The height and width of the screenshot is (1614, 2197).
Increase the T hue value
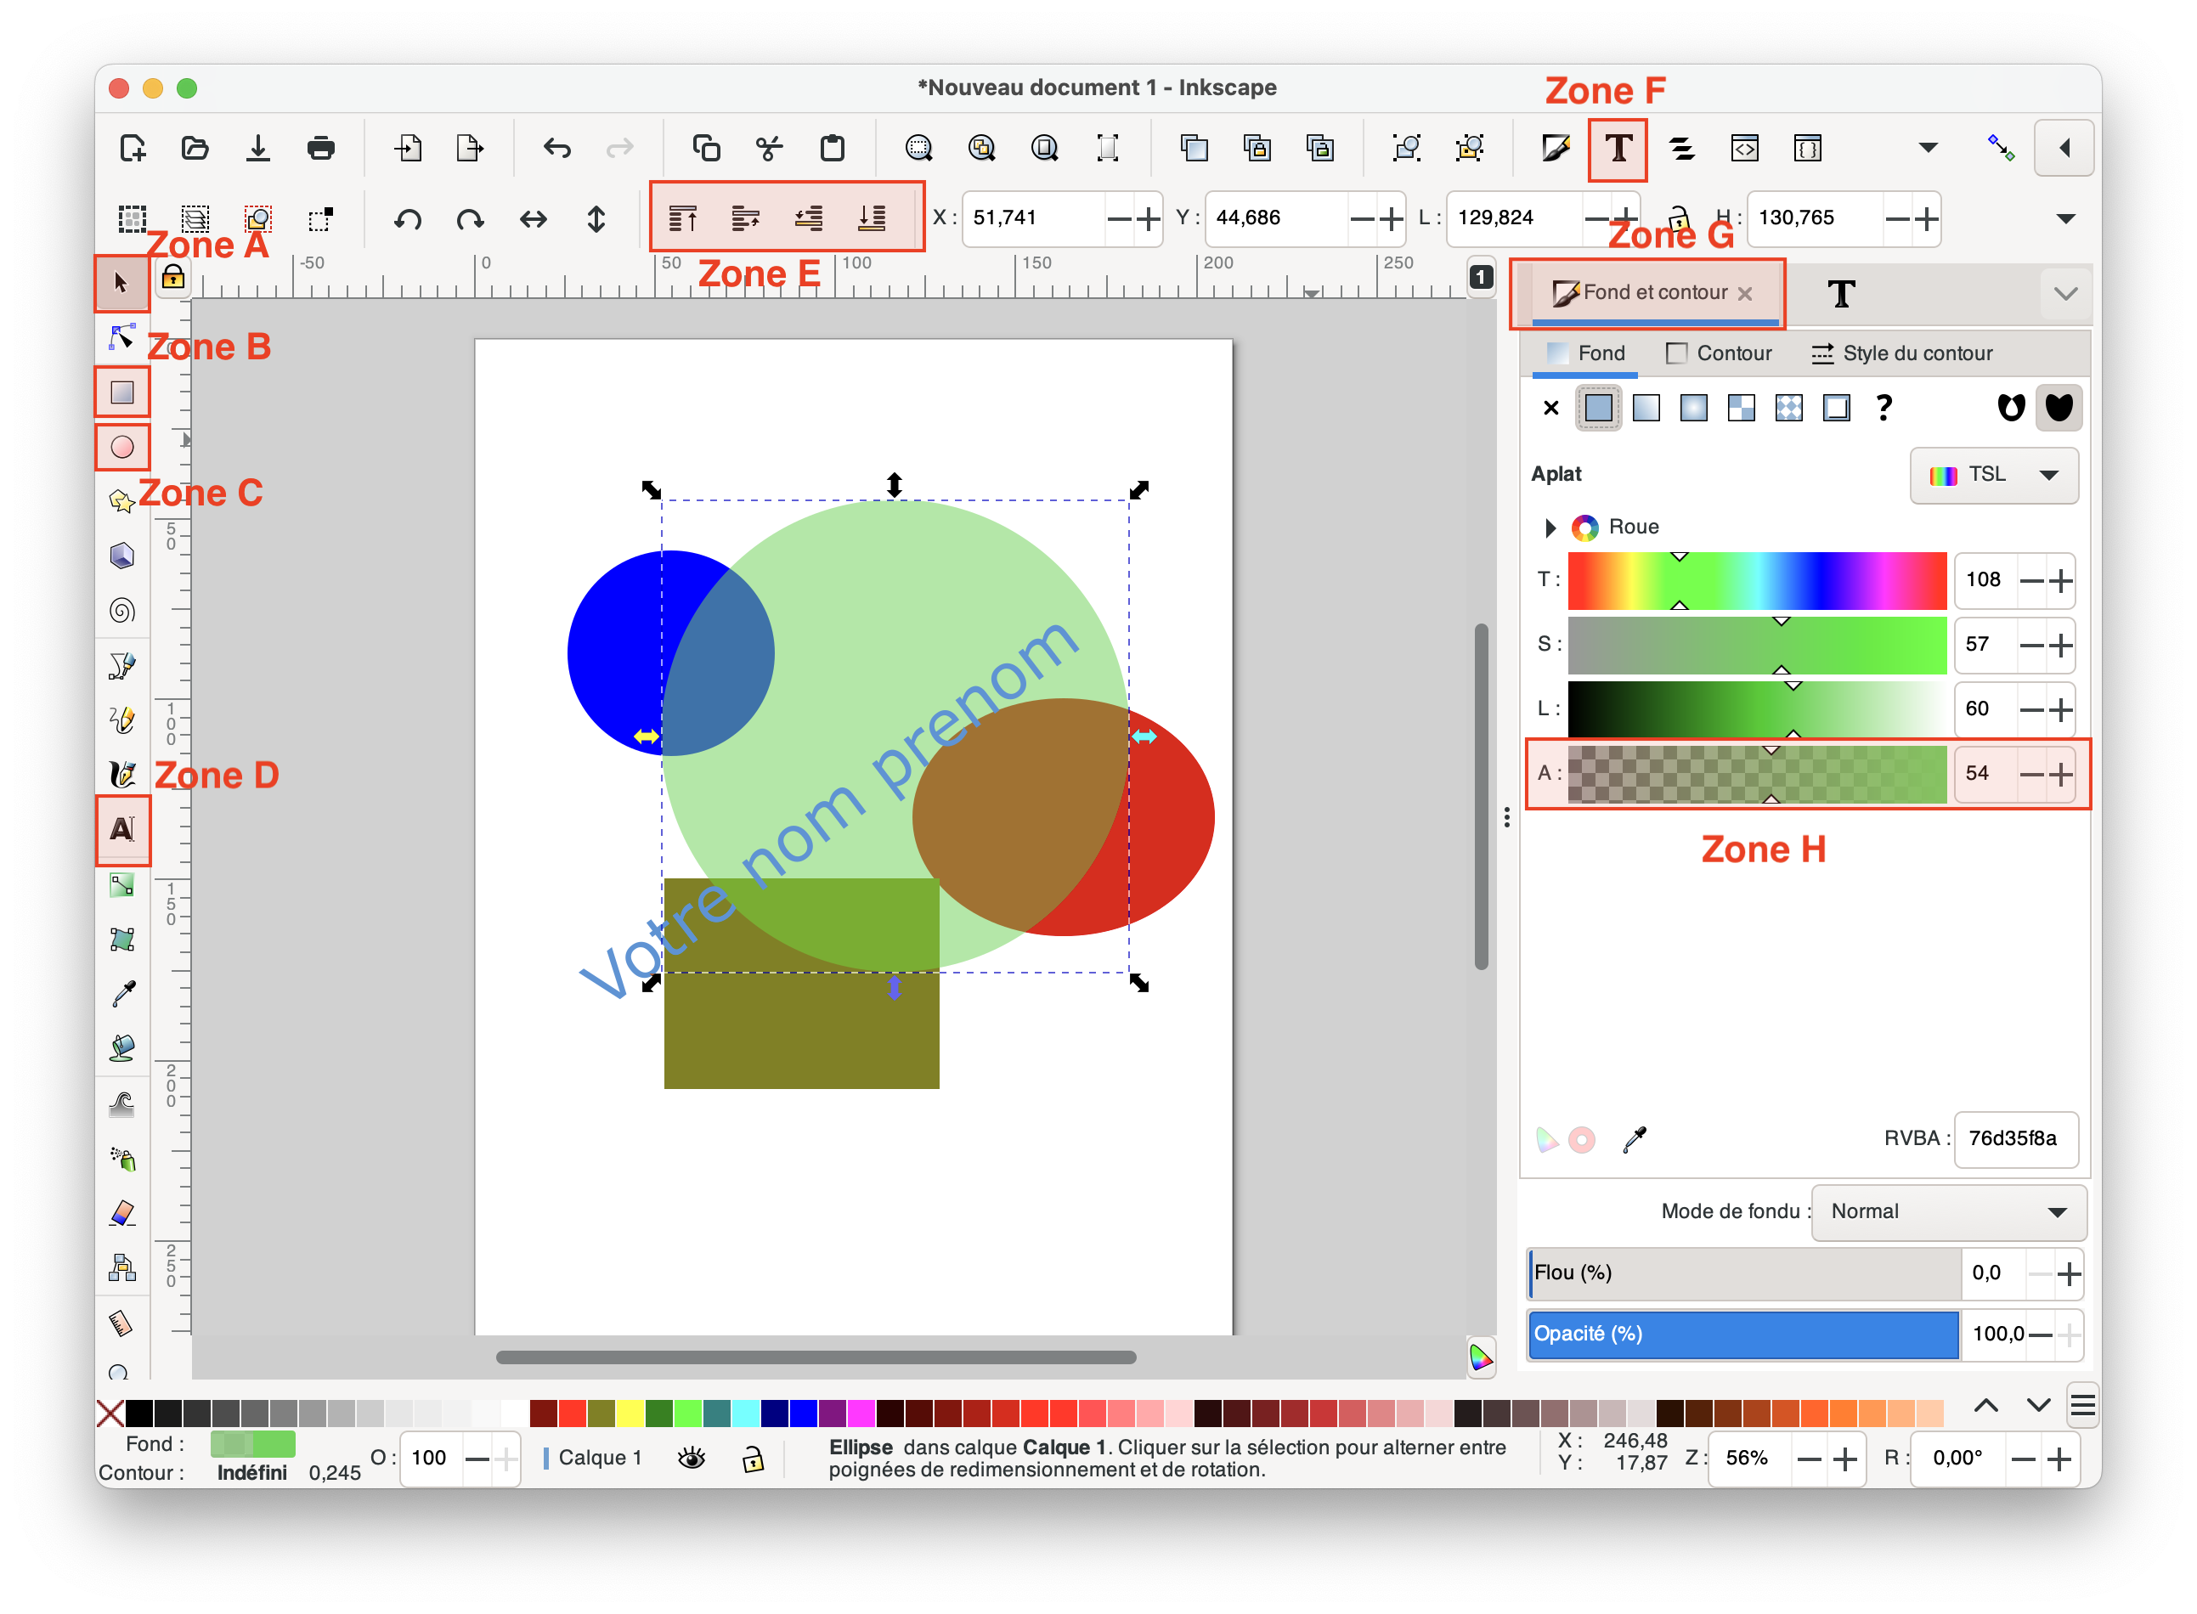click(x=2060, y=580)
